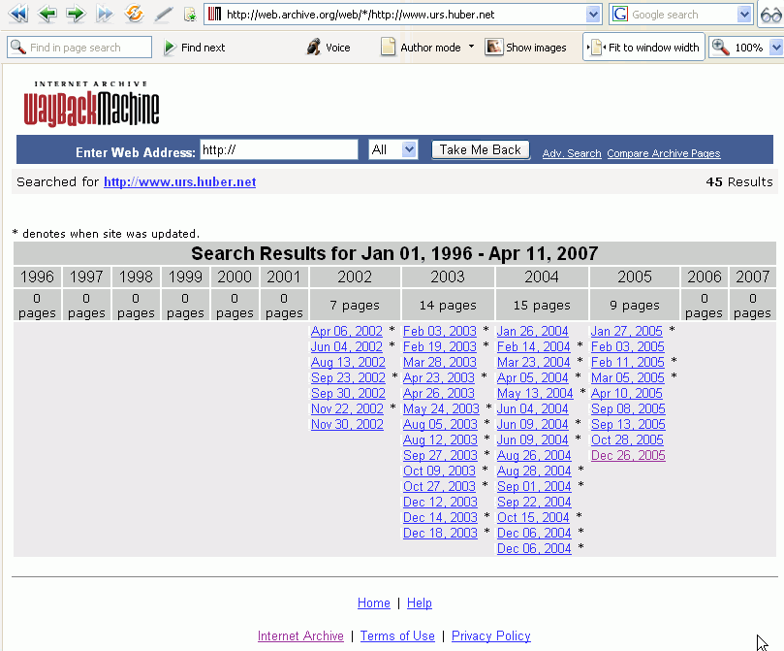Open the Jun 04, 2002 snapshot
This screenshot has width=784, height=651.
point(347,346)
